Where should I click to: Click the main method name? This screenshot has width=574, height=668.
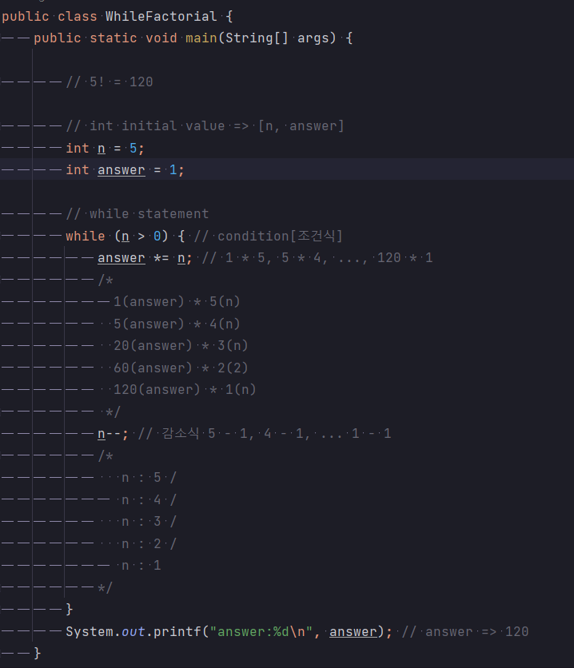click(x=201, y=38)
